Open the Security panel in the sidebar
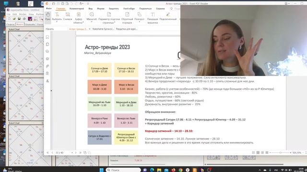Viewport: 307px width, 172px height. point(47,73)
